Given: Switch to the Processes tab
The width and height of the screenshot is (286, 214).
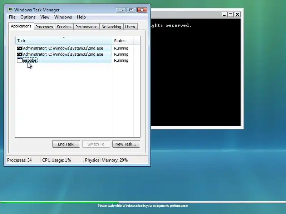Looking at the screenshot, I should tap(44, 27).
